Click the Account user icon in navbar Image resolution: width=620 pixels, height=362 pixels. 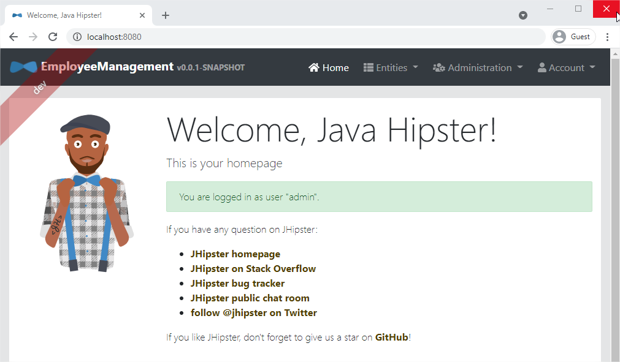(x=542, y=67)
